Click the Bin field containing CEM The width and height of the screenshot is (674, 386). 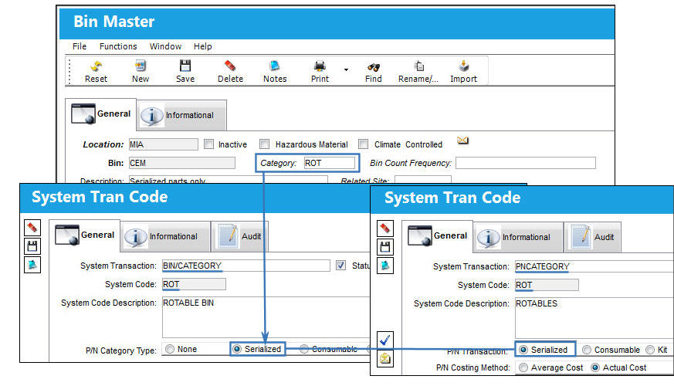pos(182,163)
